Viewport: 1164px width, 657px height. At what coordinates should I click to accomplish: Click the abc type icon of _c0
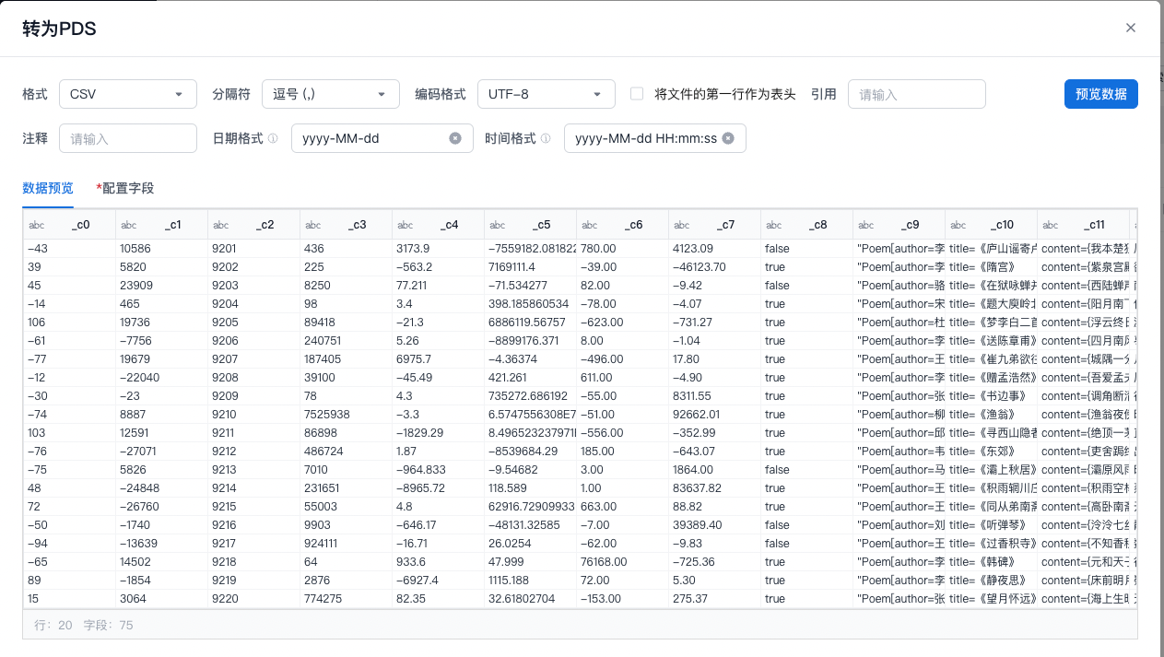click(37, 225)
